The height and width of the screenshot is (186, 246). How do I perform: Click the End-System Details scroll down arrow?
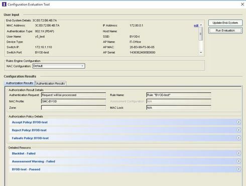pyautogui.click(x=201, y=53)
